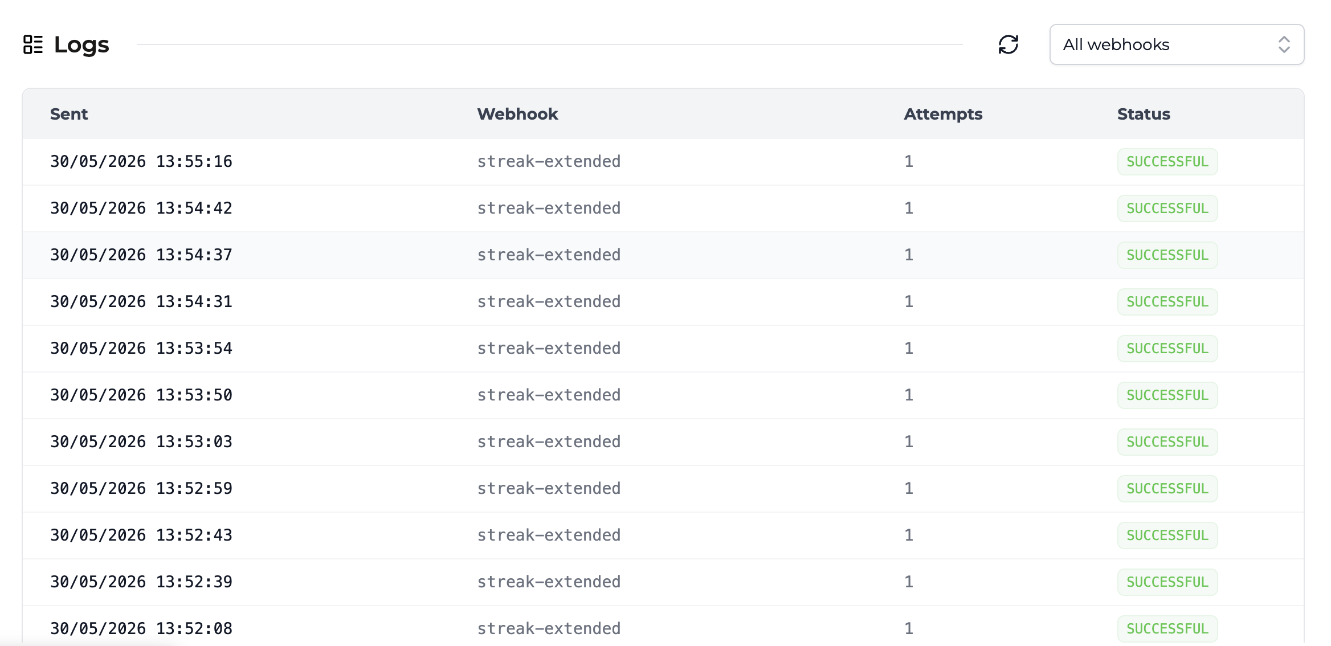This screenshot has height=646, width=1331.
Task: Click the Logs list icon beside heading
Action: tap(33, 44)
